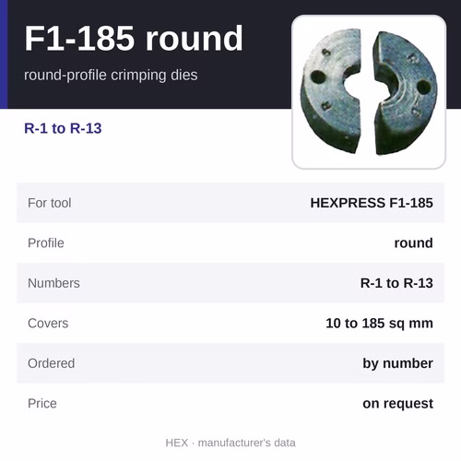Select the F1-185 round title
461x461 pixels.
tap(134, 39)
